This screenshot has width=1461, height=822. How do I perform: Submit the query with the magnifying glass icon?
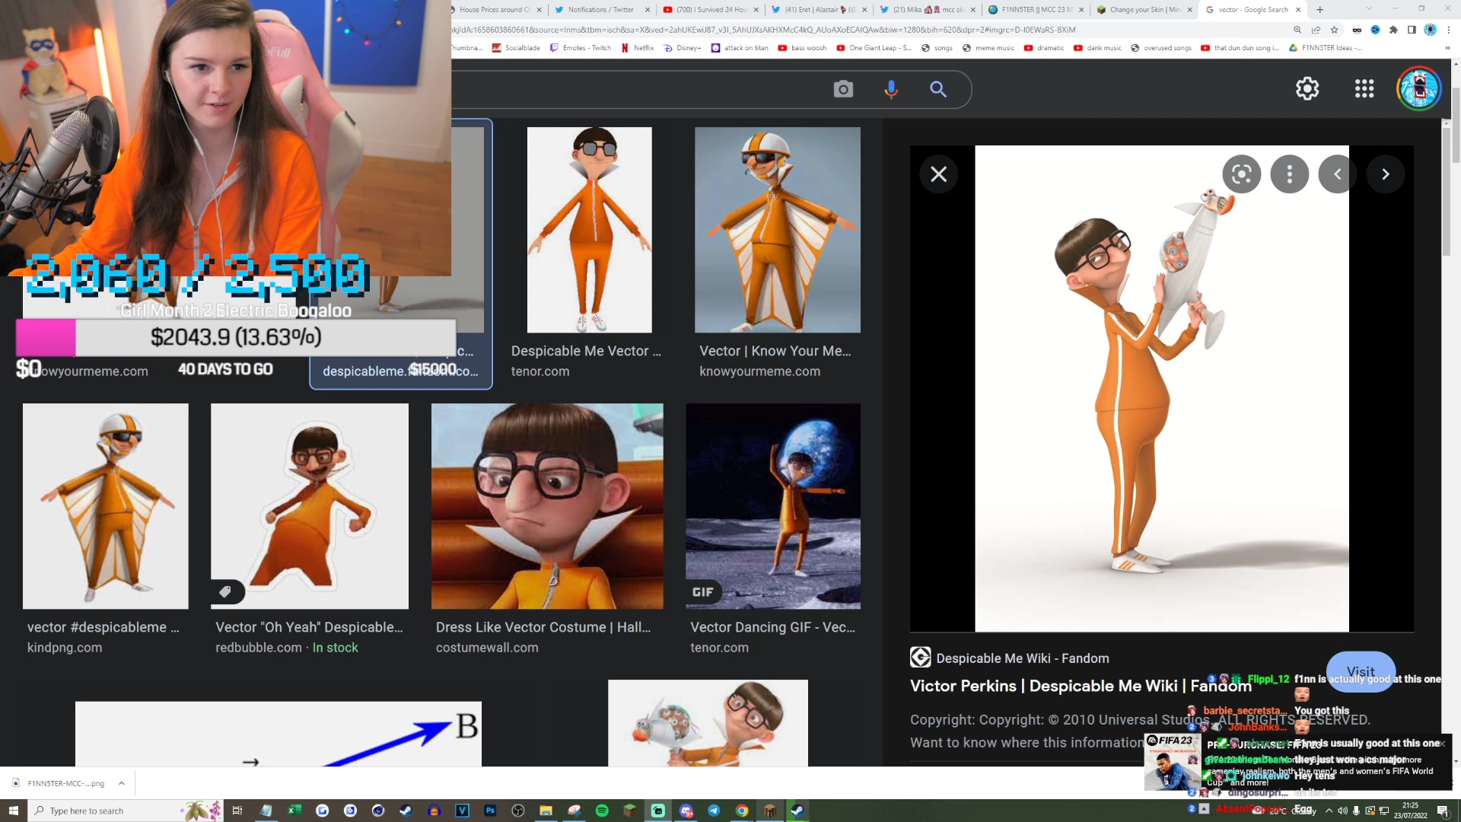click(938, 89)
